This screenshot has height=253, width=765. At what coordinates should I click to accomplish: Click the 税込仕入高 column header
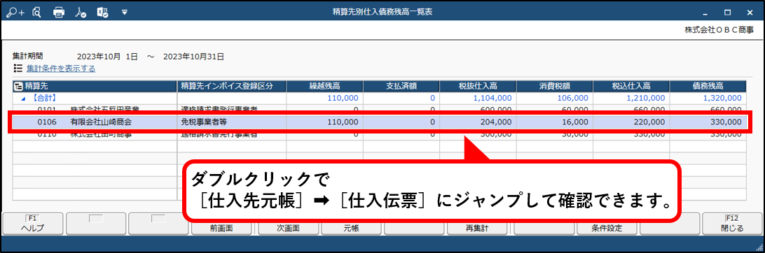pyautogui.click(x=631, y=86)
